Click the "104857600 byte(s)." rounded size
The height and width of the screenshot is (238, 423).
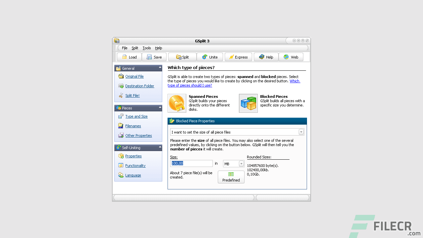pos(263,166)
